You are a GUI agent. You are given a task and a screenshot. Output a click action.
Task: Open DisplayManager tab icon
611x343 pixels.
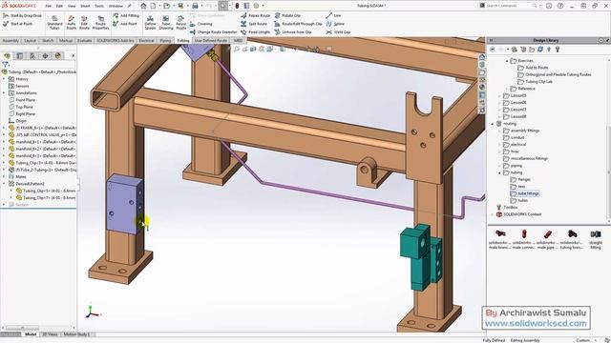(58, 56)
